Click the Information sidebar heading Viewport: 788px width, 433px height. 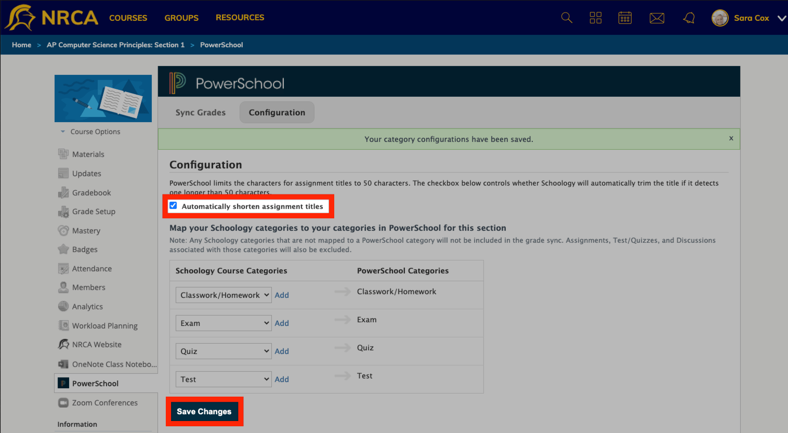pos(77,424)
